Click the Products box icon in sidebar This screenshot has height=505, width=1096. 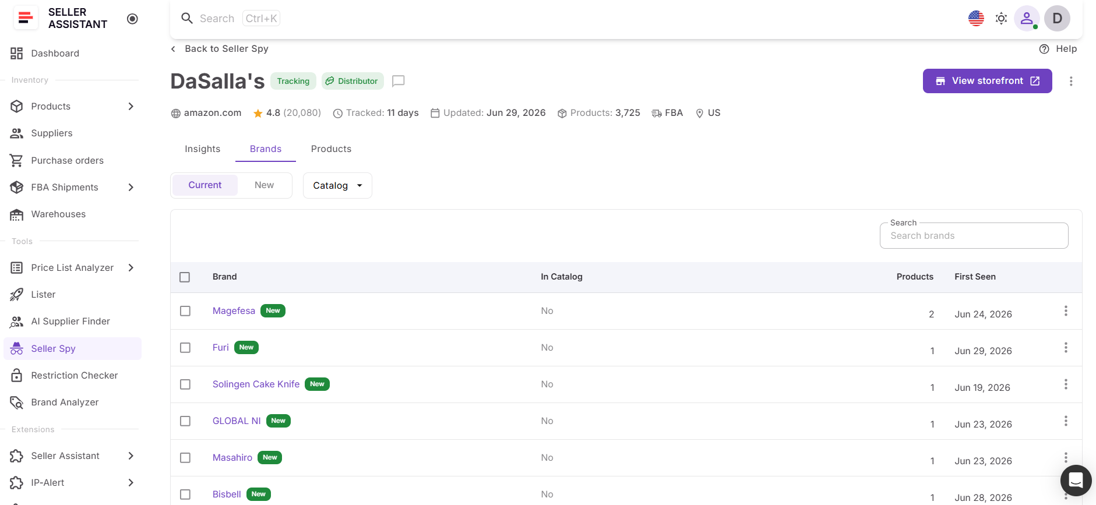tap(16, 106)
